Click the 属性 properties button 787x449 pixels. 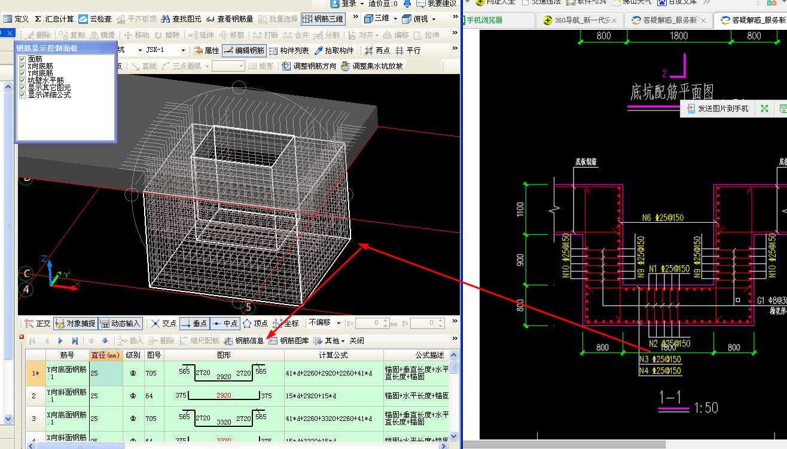206,51
